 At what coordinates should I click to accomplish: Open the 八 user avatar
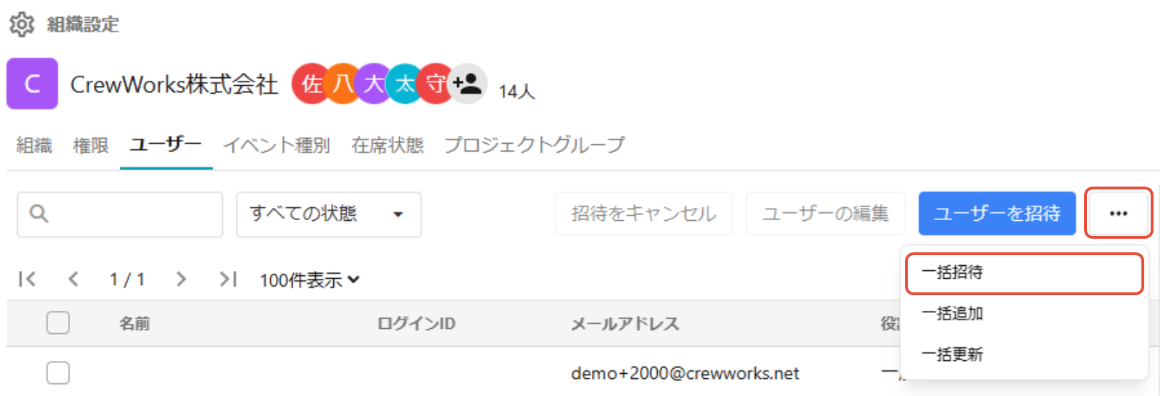click(x=343, y=84)
